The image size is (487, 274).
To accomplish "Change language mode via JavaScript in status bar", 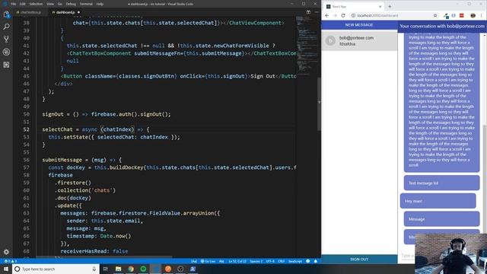I will (x=294, y=261).
